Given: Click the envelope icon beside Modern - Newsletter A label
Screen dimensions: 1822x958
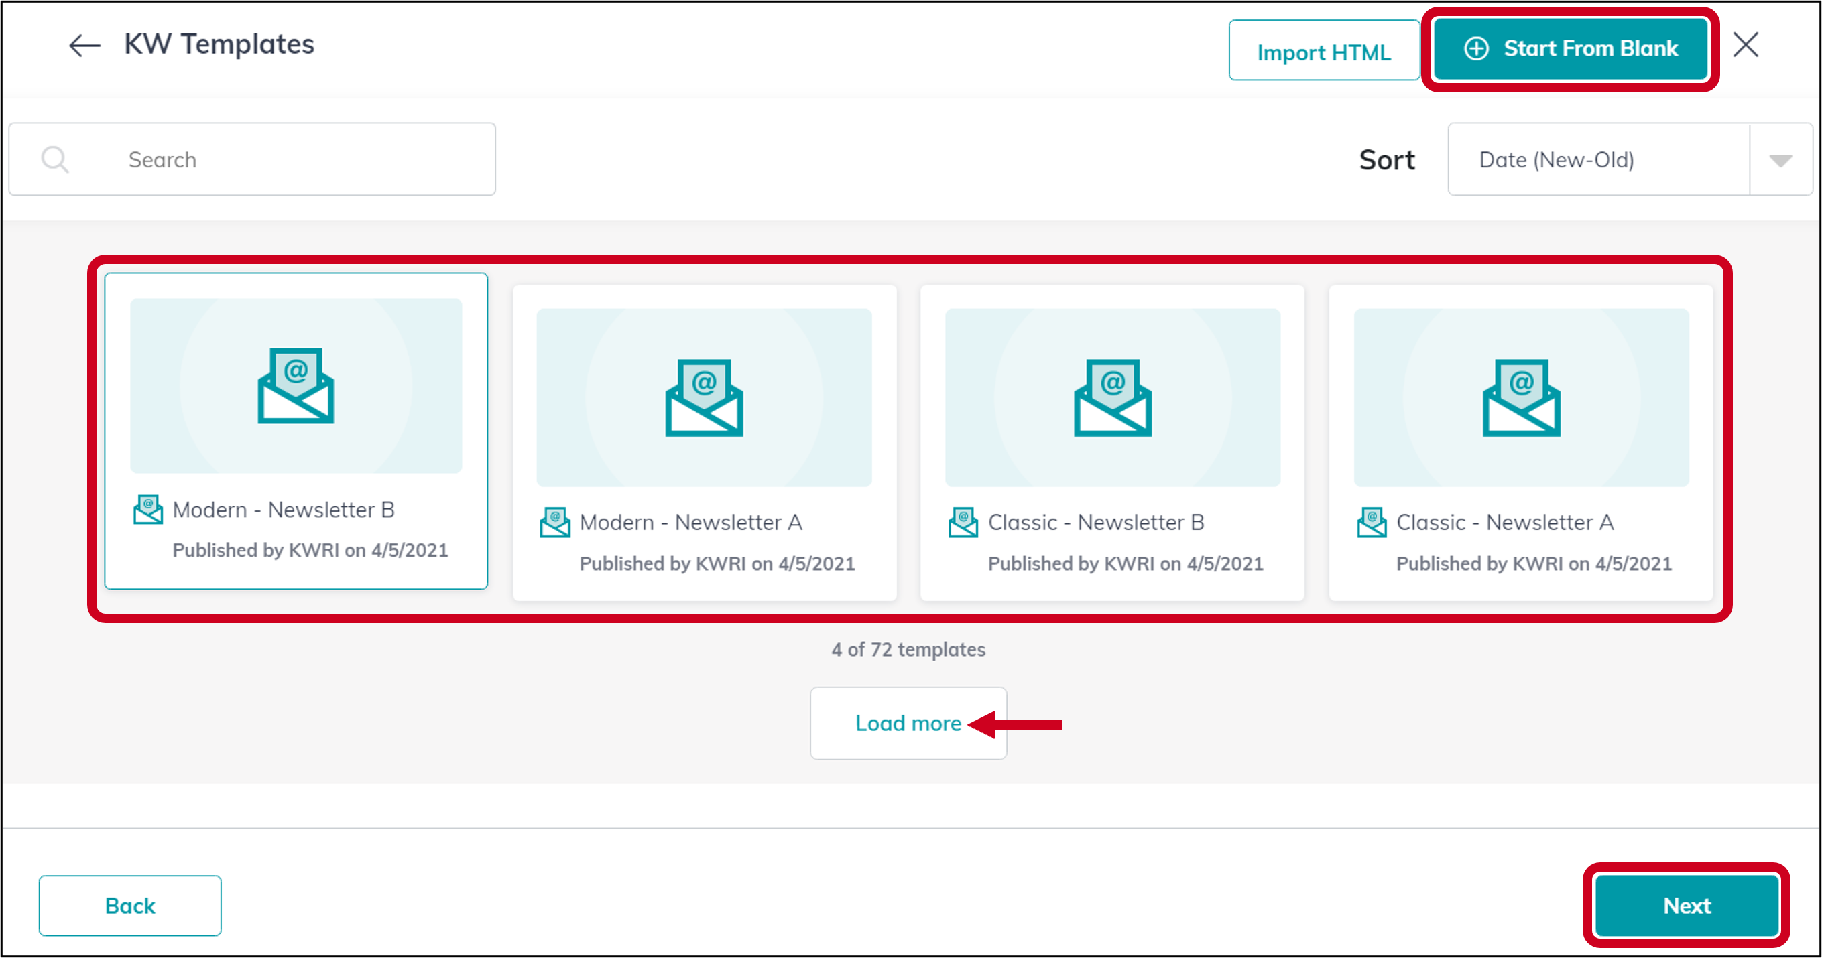Looking at the screenshot, I should pos(556,522).
